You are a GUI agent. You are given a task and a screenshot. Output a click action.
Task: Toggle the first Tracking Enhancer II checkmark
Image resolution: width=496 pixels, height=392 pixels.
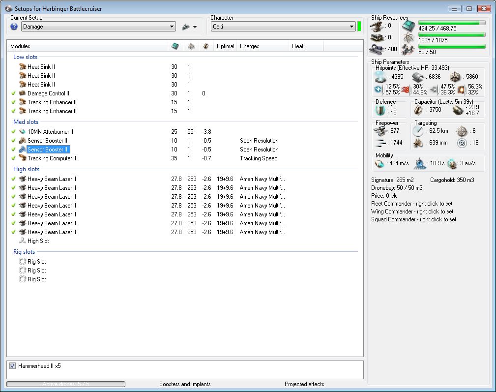point(13,102)
